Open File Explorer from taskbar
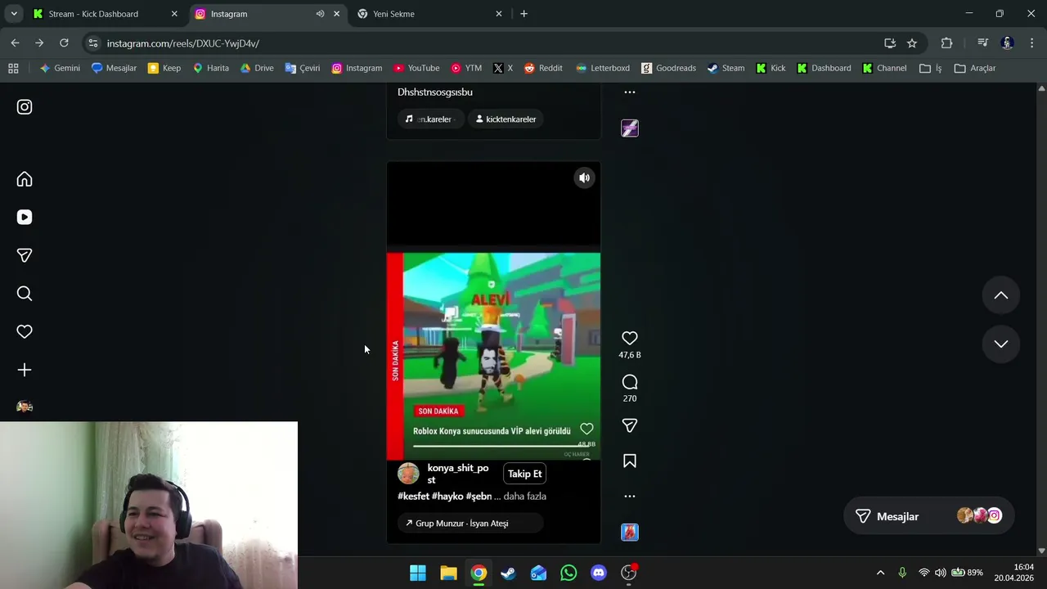This screenshot has height=589, width=1047. click(448, 573)
